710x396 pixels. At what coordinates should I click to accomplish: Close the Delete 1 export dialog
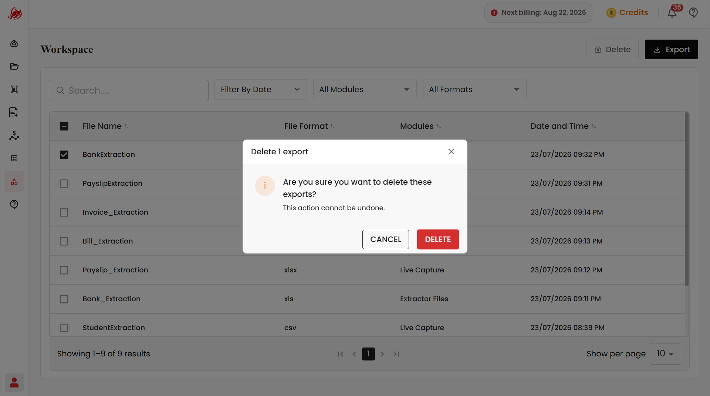click(451, 152)
